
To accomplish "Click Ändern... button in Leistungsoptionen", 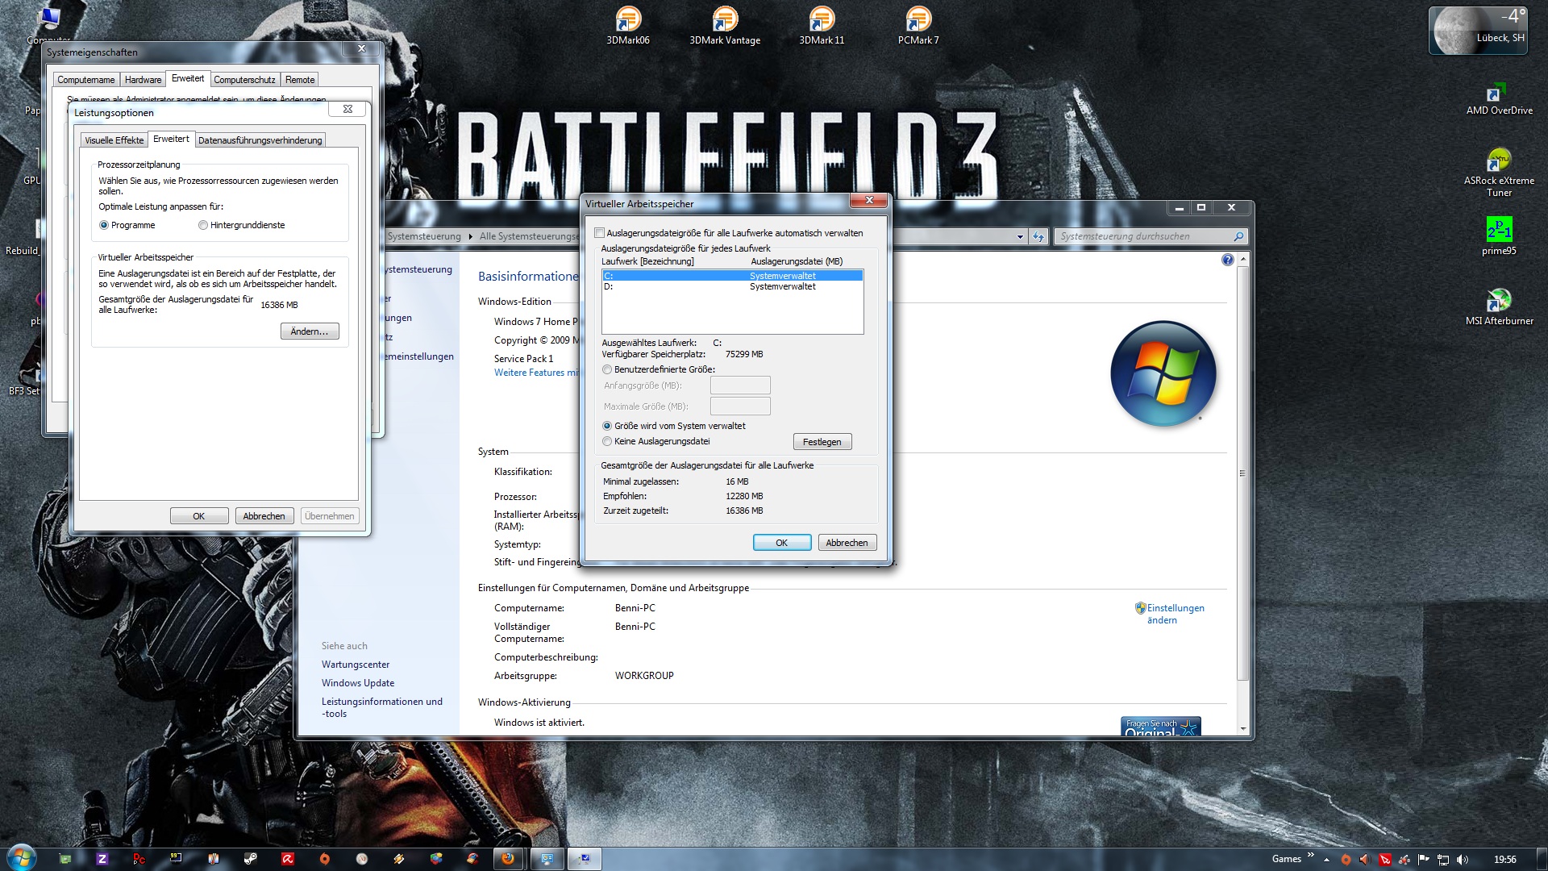I will (x=310, y=331).
